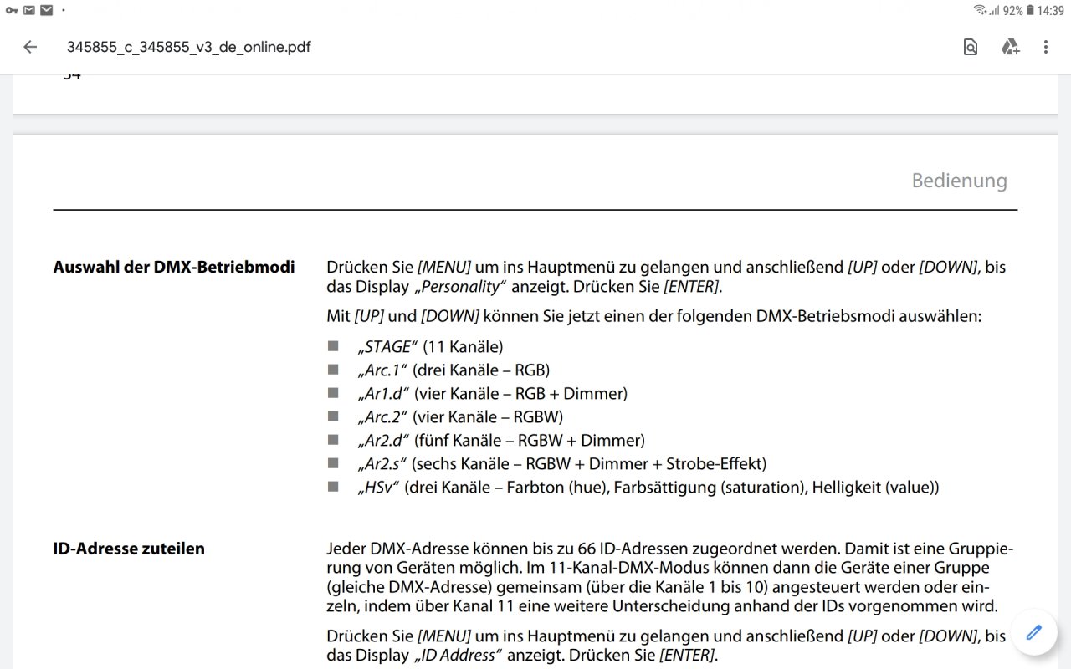Click the paragraph starting 'Jeder DMX-Adresse können bis zu 66'
This screenshot has width=1071, height=669.
670,577
